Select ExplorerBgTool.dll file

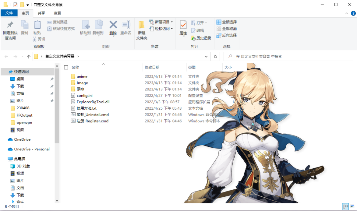(x=93, y=102)
